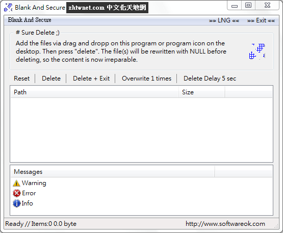Open the softwareok.com link in status bar
283x233 pixels.
pyautogui.click(x=225, y=224)
